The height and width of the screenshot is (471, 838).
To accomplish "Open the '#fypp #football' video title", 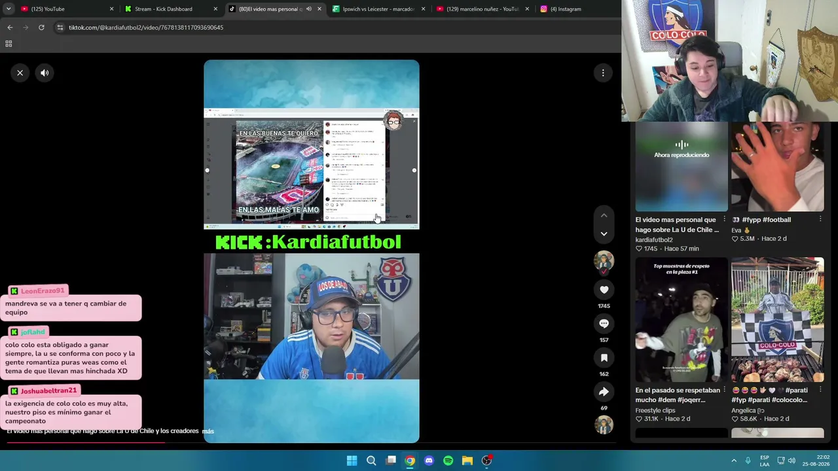I will coord(761,220).
